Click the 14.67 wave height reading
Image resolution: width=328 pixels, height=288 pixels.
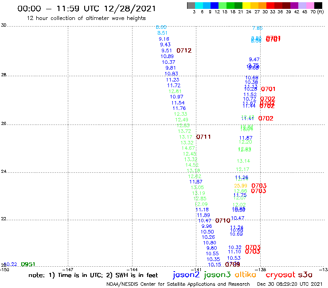(x=188, y=148)
